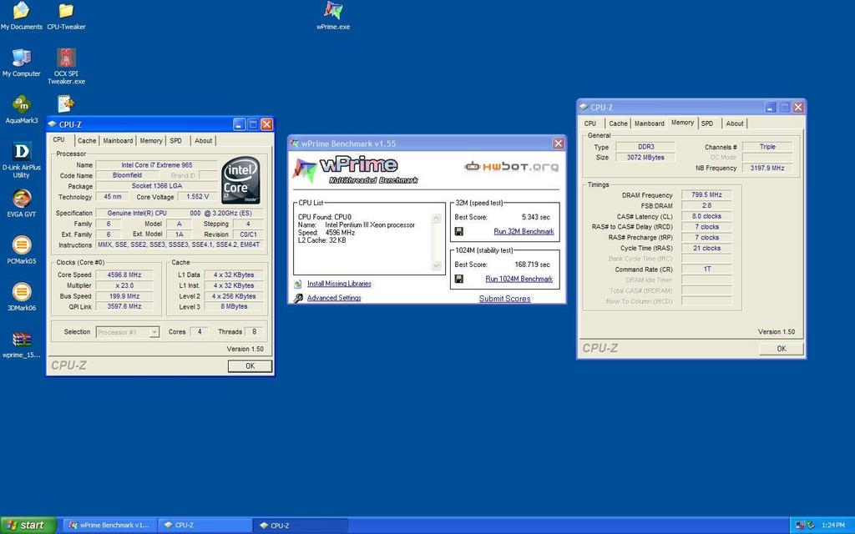
Task: Select the SPD tab in CPU-Z memory window
Action: (x=707, y=123)
